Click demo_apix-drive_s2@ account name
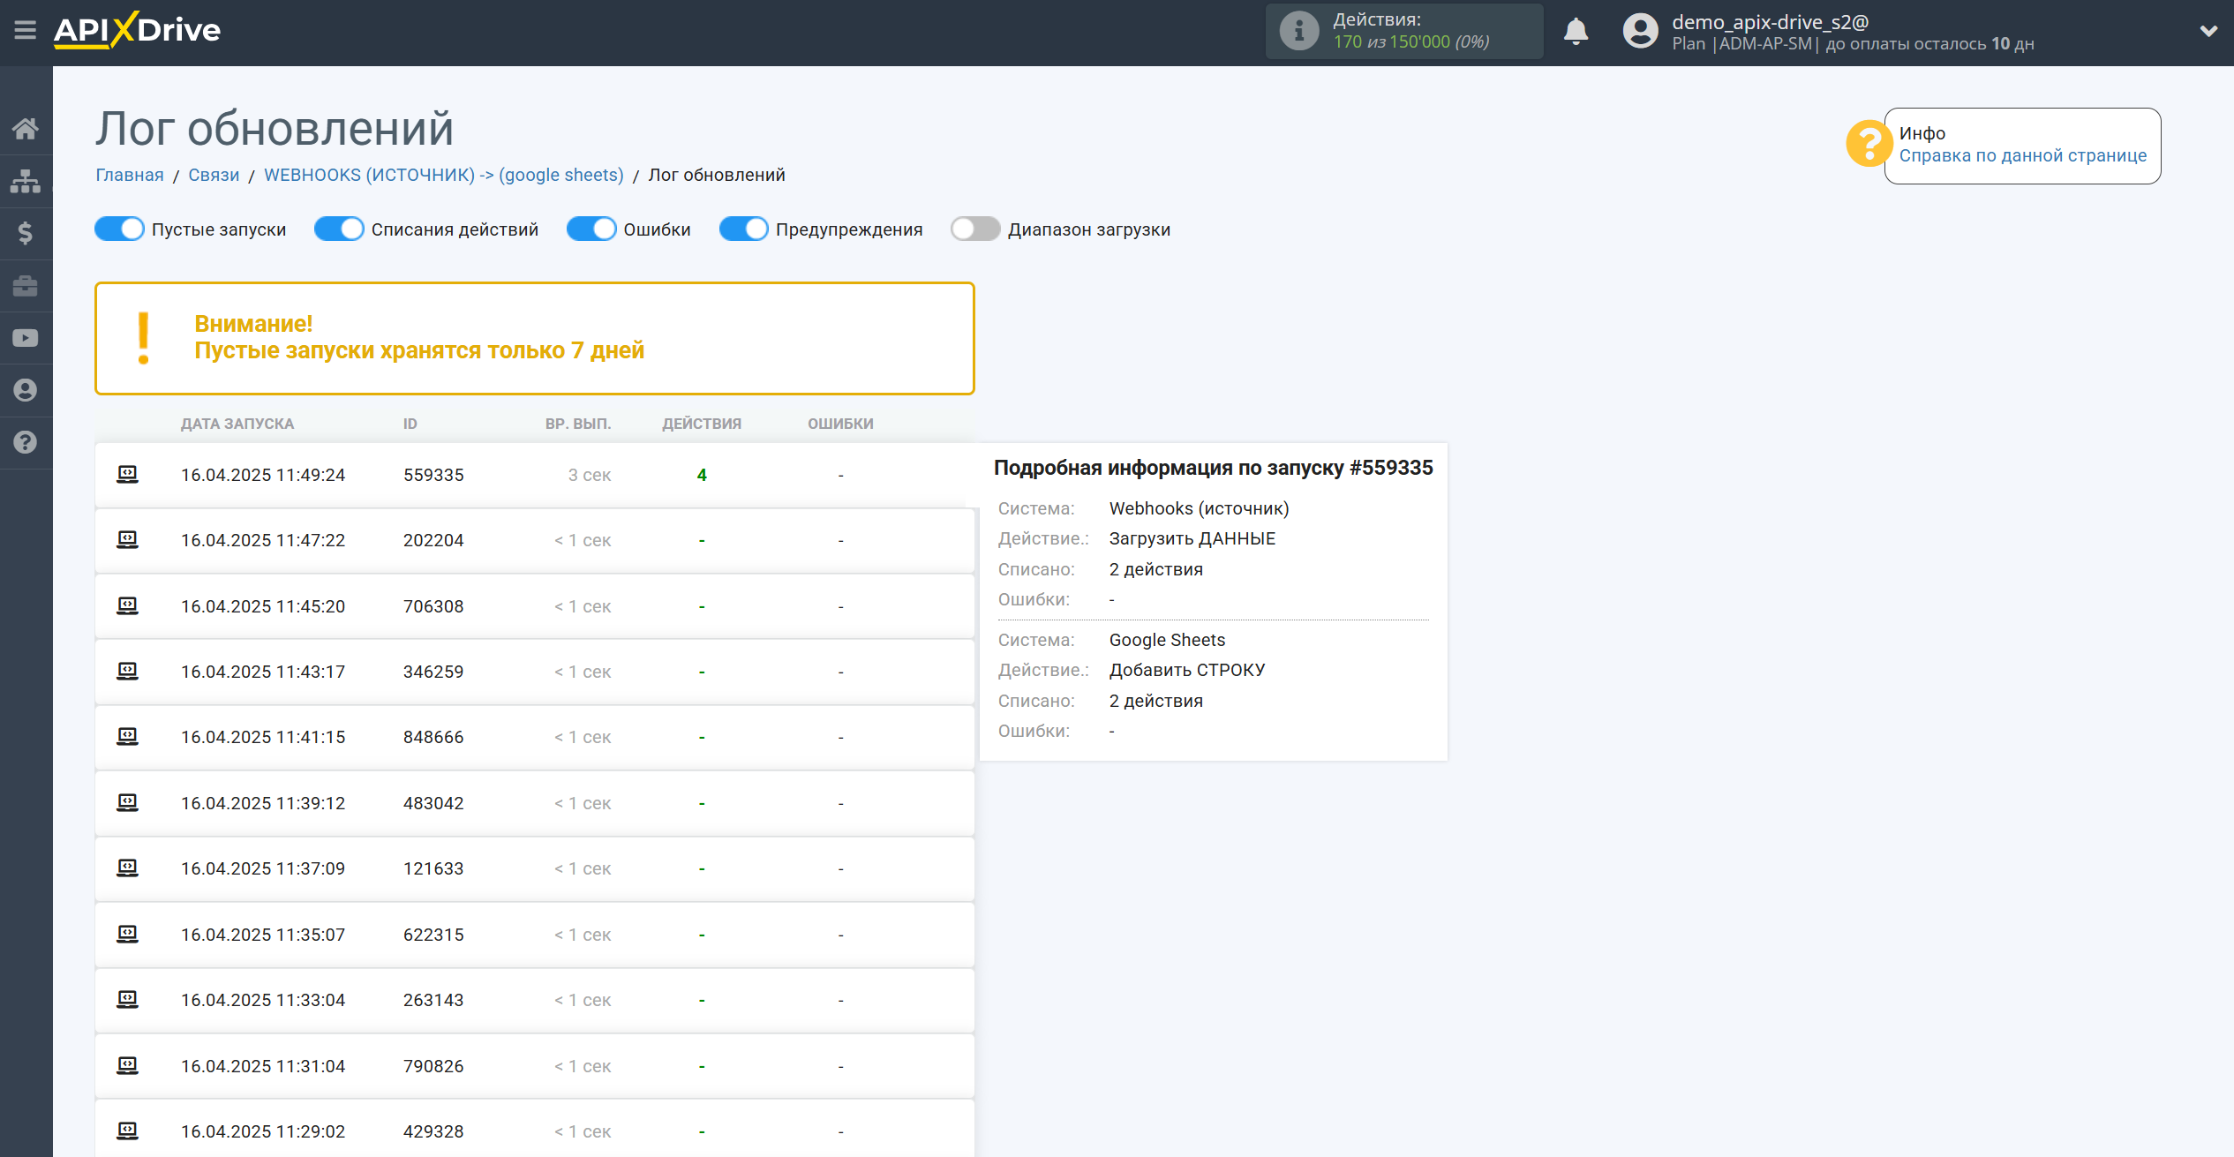The image size is (2234, 1157). tap(1771, 22)
